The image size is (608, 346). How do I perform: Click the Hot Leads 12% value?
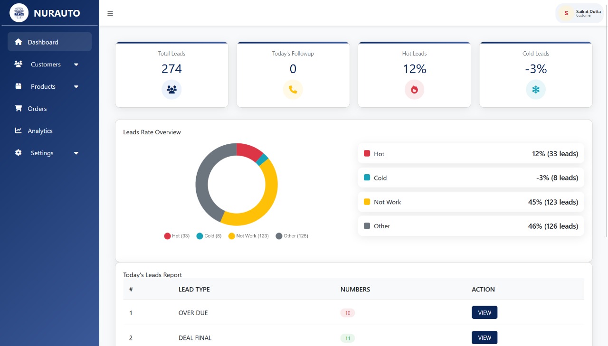414,69
